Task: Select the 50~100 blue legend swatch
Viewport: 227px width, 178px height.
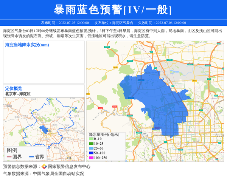Action: coord(91,153)
